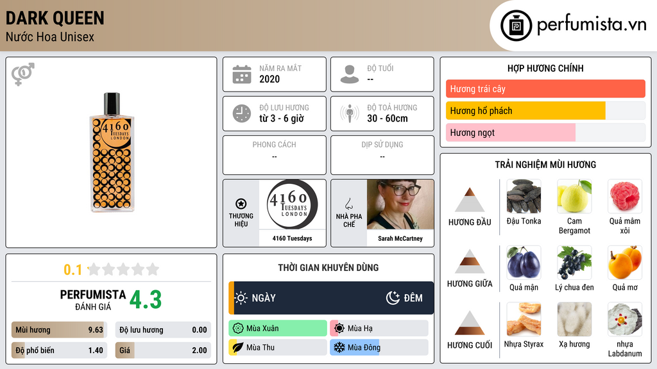Click the Độ phổ biến 1.40 rating bar
This screenshot has height=369, width=657.
59,350
